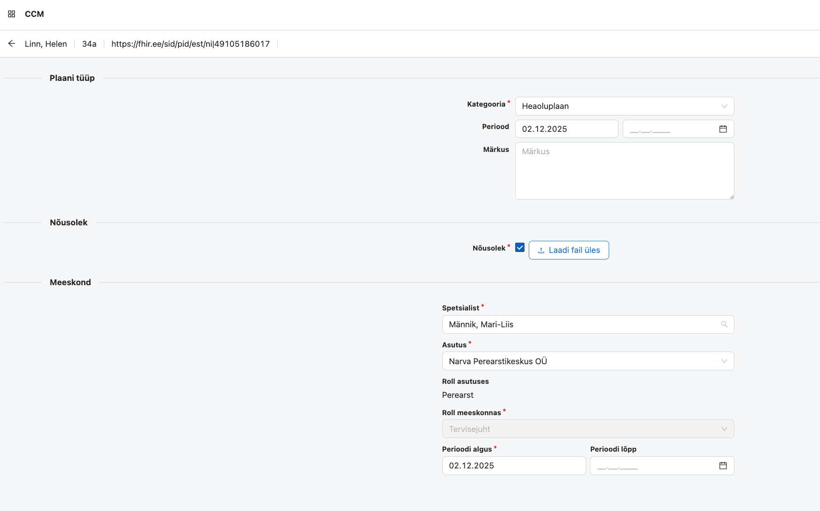
Task: Click the app grid icon beside CCM
Action: [x=11, y=14]
